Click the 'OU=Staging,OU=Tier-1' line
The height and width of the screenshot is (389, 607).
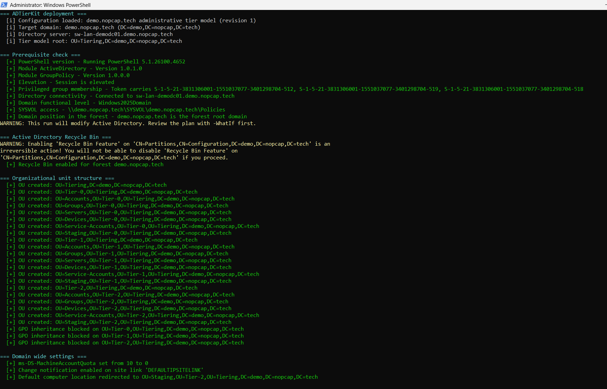pyautogui.click(x=119, y=281)
